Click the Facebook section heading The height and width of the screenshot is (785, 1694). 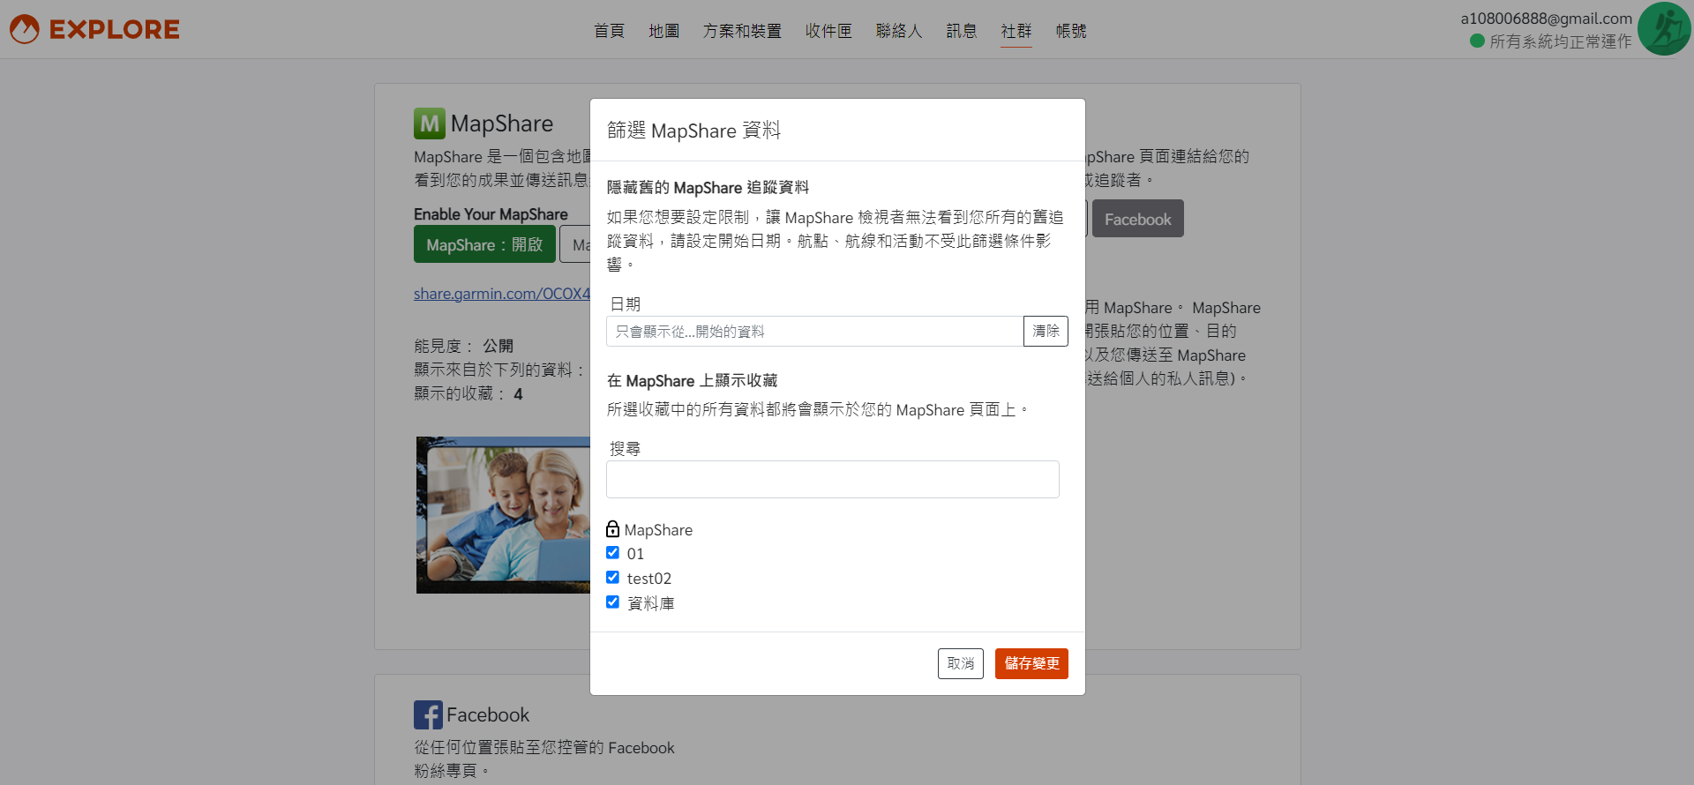pos(488,715)
